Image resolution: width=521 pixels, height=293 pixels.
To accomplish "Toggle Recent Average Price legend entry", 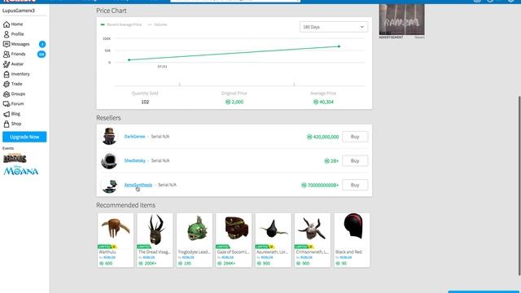I will coord(121,24).
